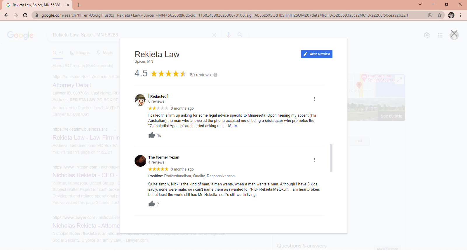Open the Attorney Detail search result
Viewport: 467px width, 251px height.
coord(72,85)
